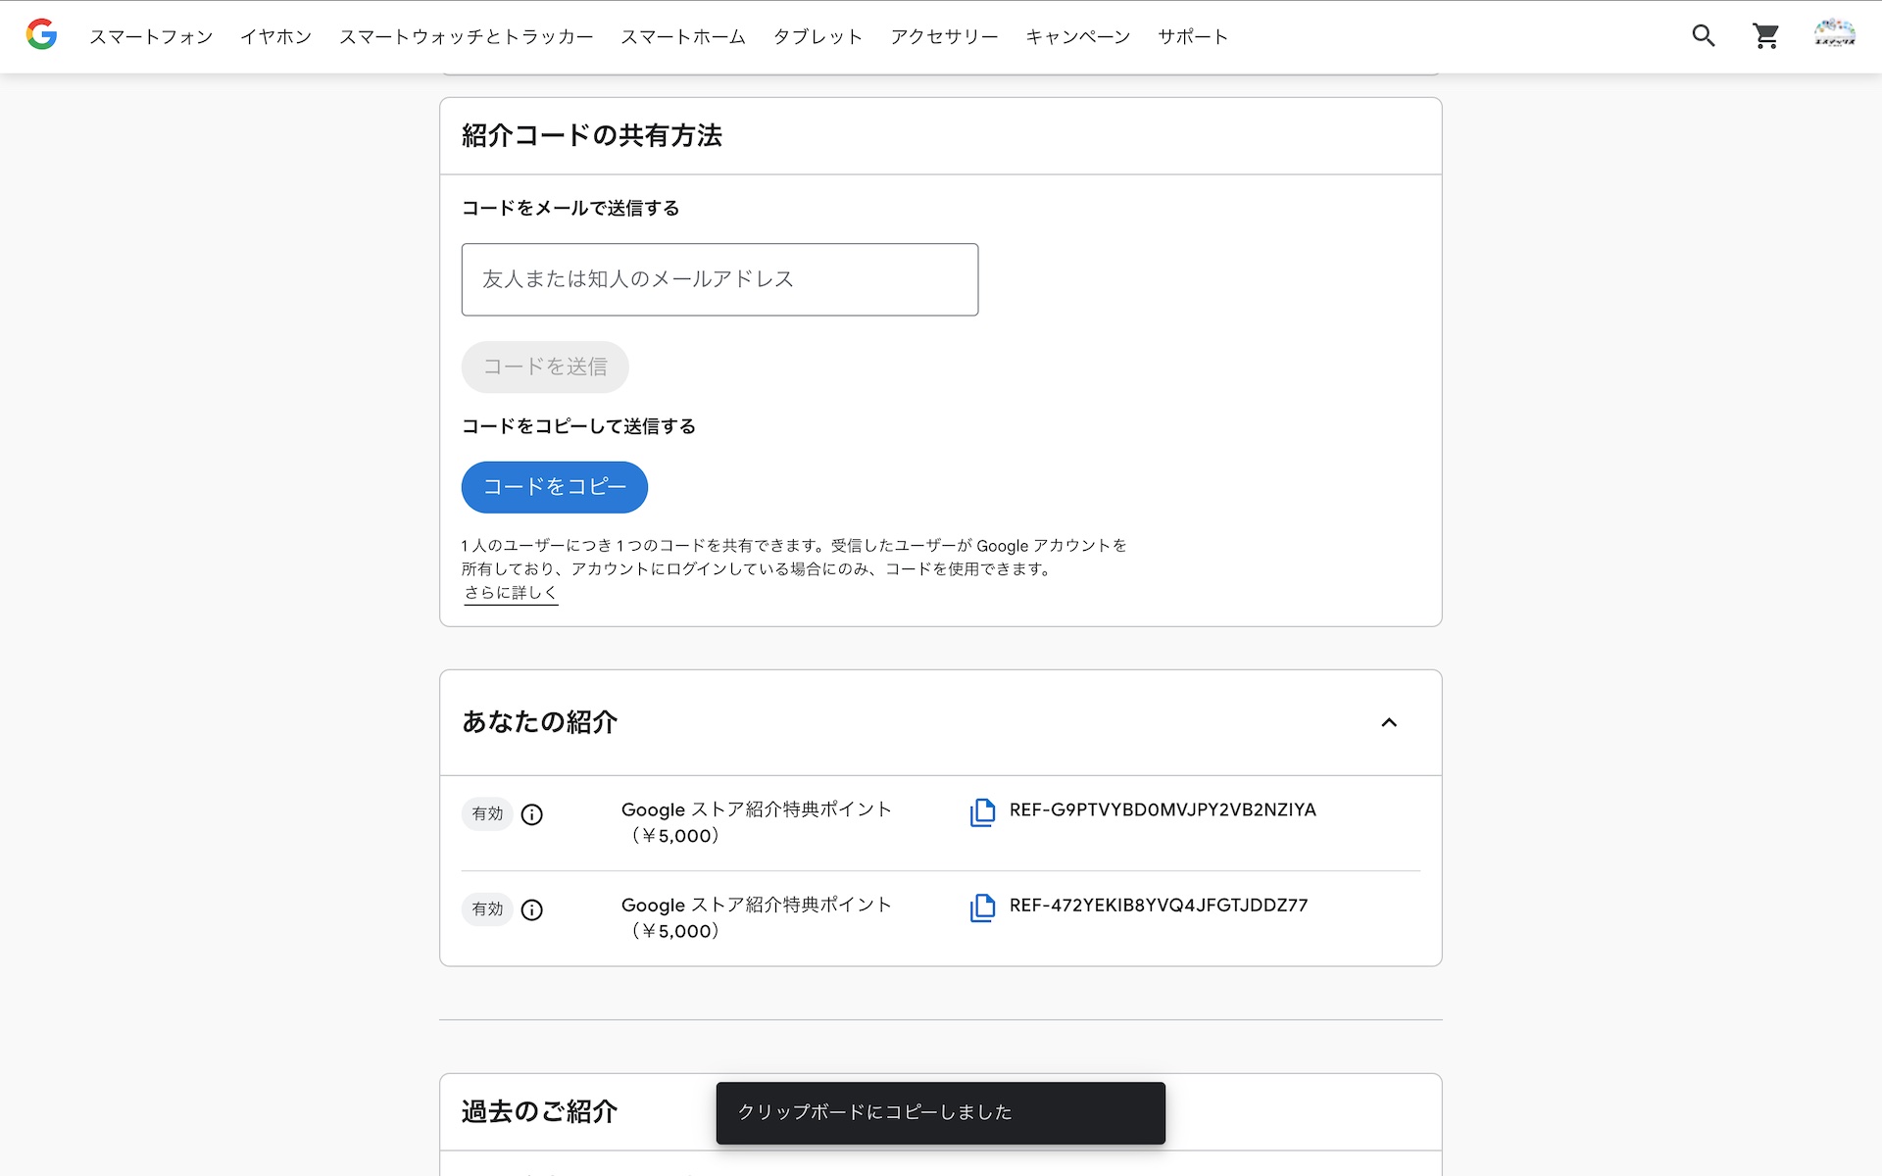Open the スマートフォン menu
Image resolution: width=1882 pixels, height=1176 pixels.
pyautogui.click(x=151, y=37)
